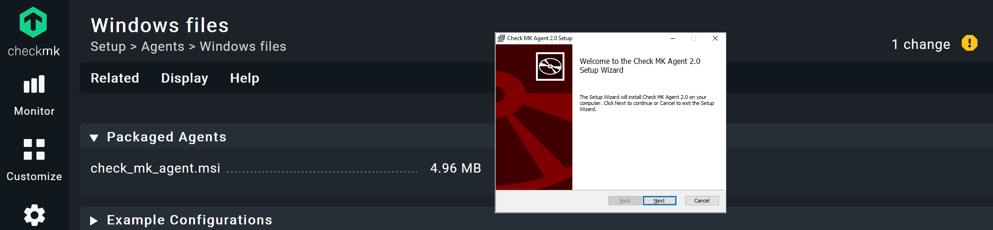Open the Related menu

point(115,78)
